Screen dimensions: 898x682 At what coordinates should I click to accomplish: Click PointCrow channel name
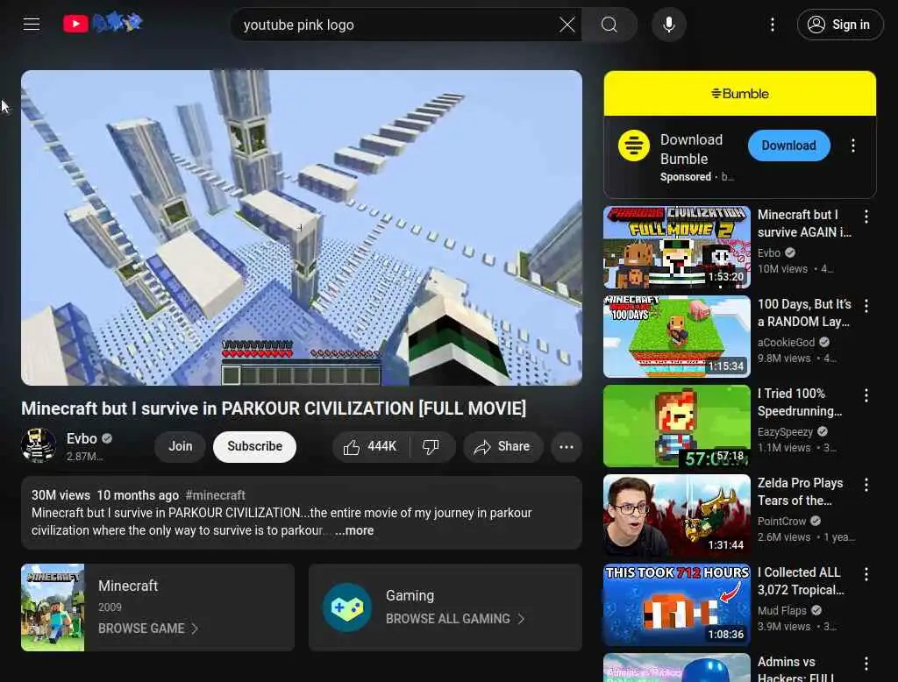click(x=781, y=521)
